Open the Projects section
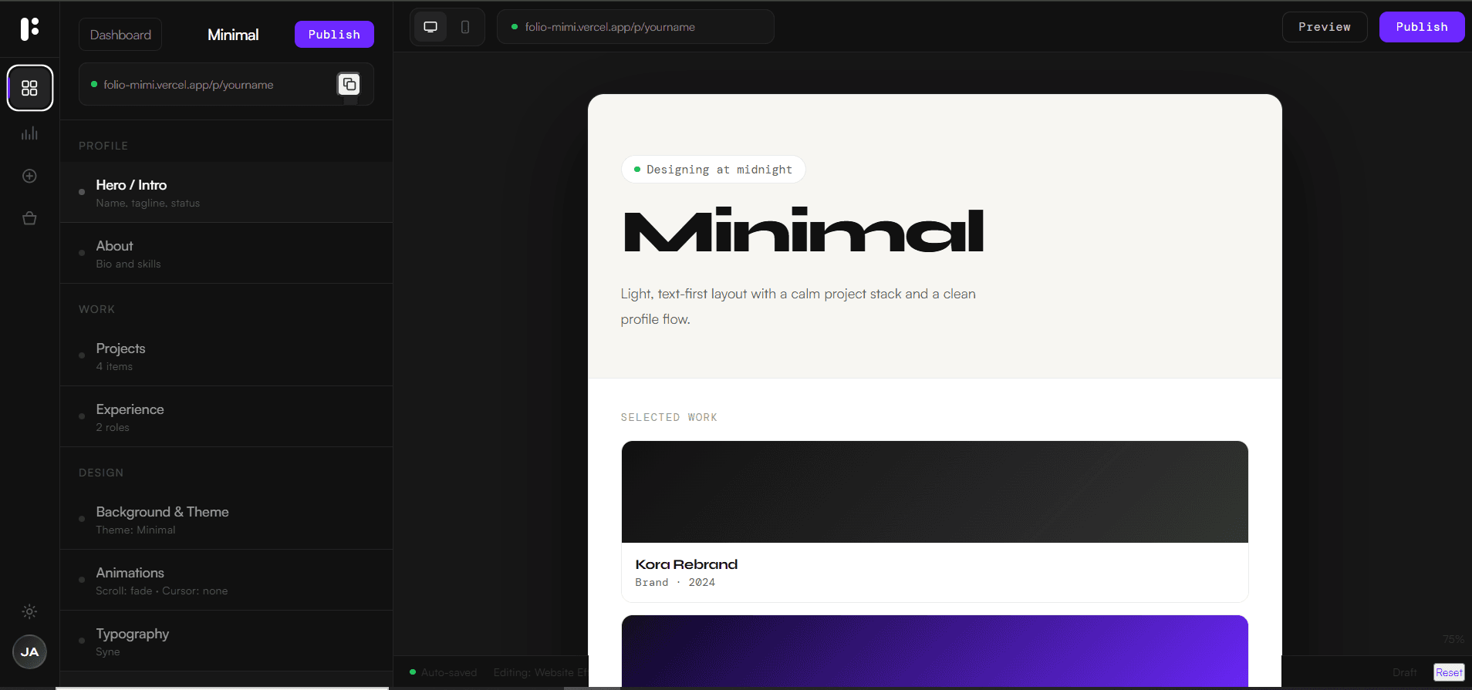Screen dimensions: 1472x690 click(226, 356)
